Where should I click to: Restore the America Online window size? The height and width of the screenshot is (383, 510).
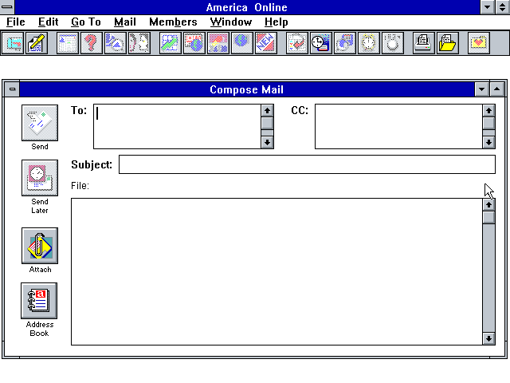503,7
